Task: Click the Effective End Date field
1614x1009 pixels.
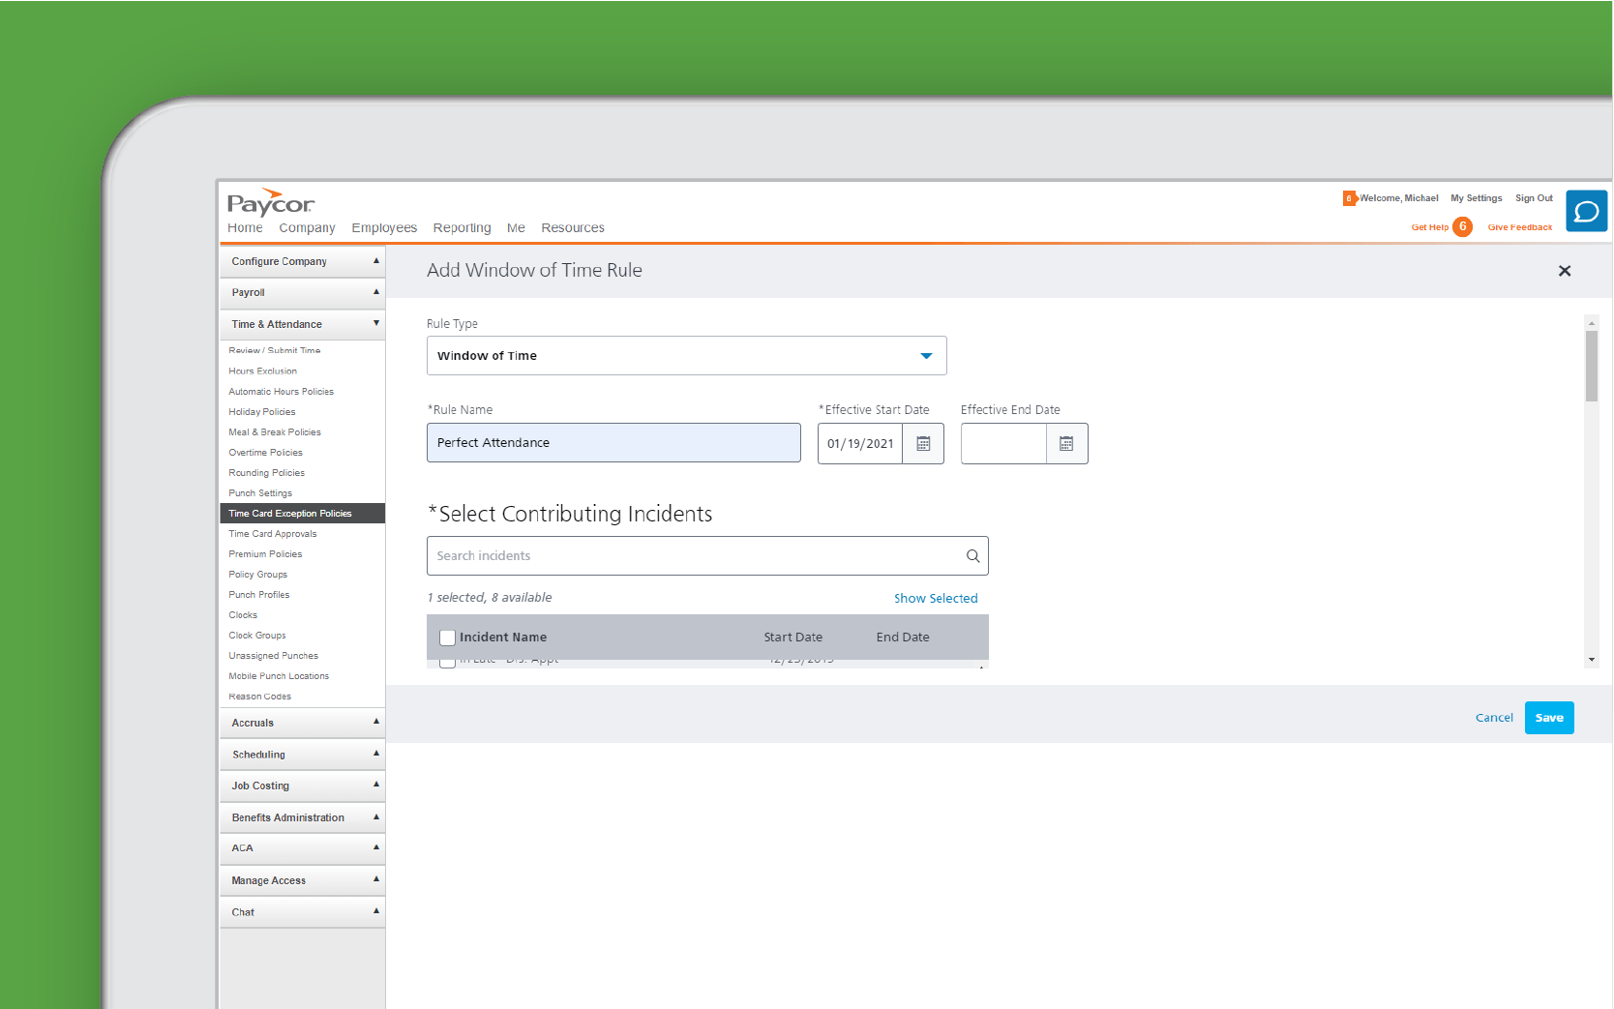Action: [1003, 443]
